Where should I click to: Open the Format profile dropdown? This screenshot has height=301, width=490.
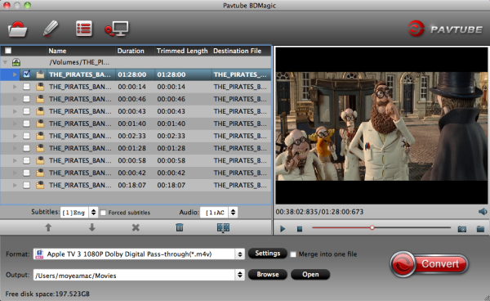[139, 254]
